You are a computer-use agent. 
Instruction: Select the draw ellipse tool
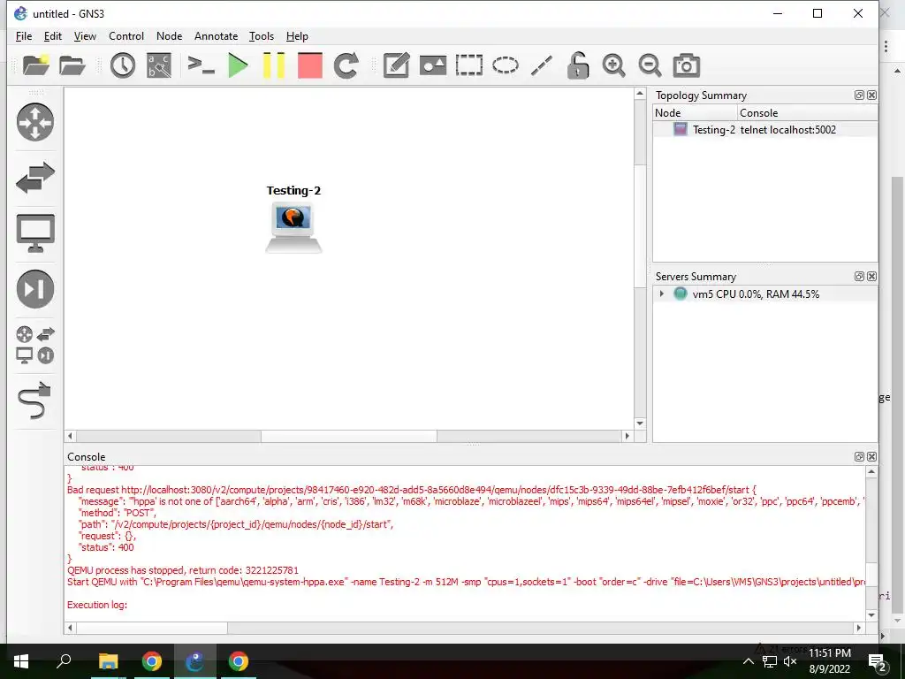[x=505, y=65]
